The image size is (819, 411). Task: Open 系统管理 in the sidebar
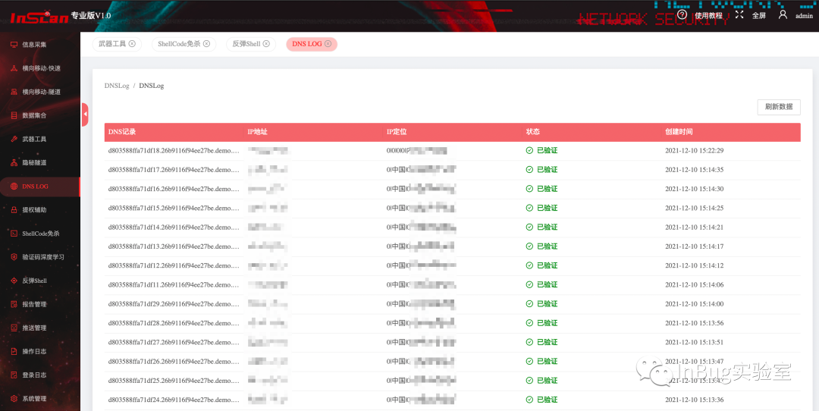click(34, 398)
